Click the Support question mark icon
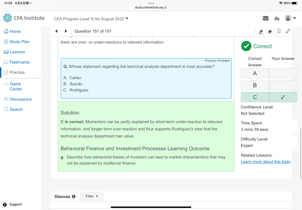 point(5,205)
